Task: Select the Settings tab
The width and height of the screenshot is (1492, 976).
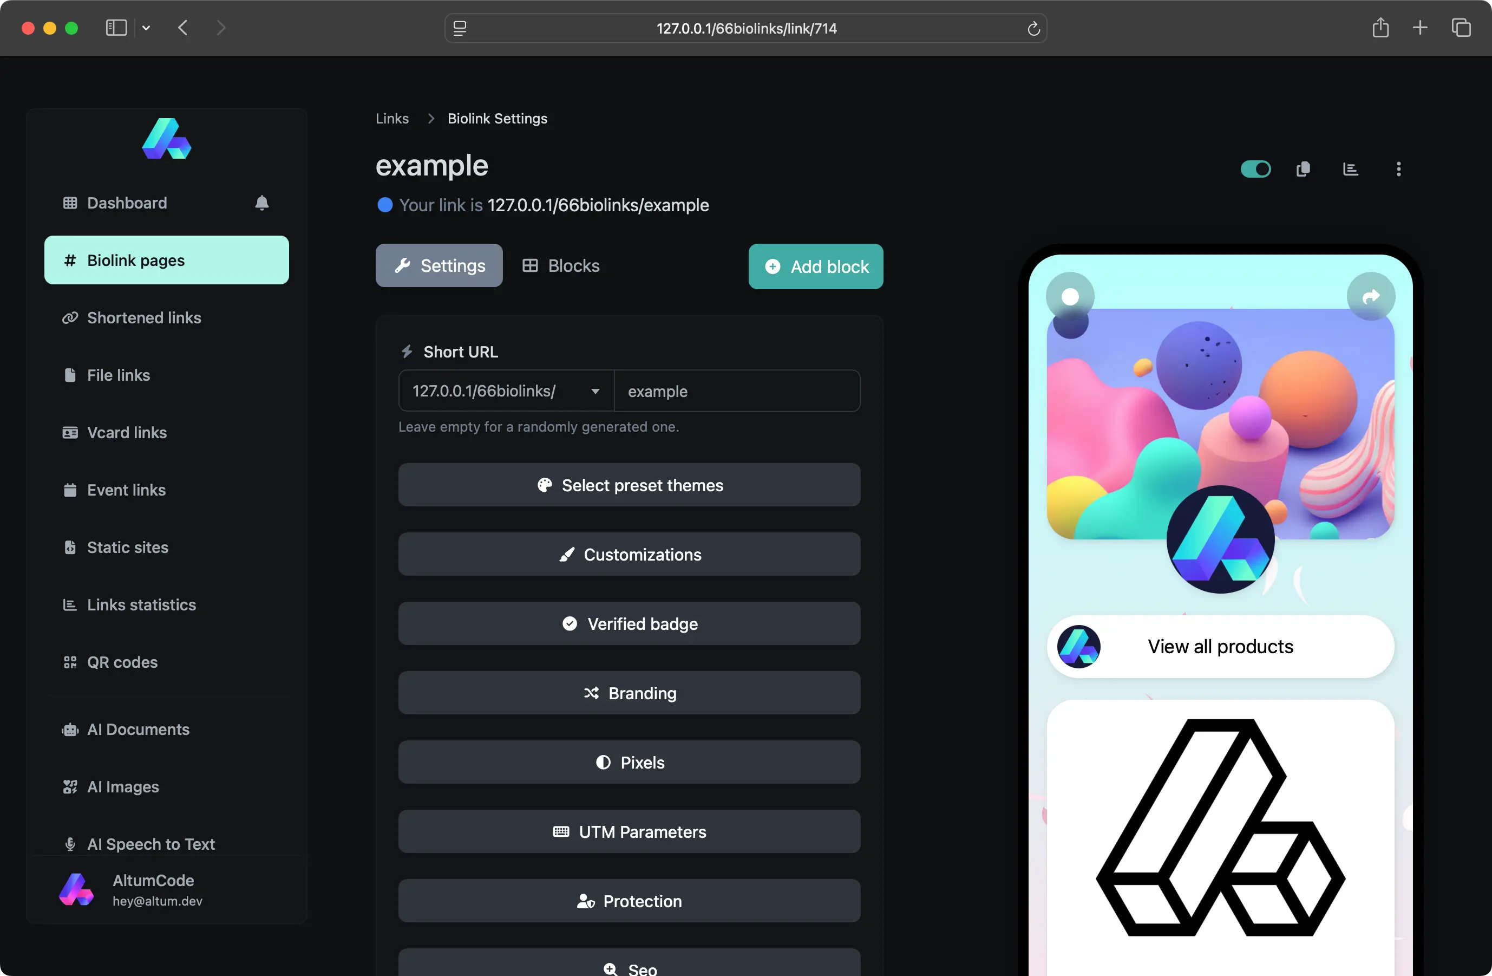Action: [x=439, y=266]
